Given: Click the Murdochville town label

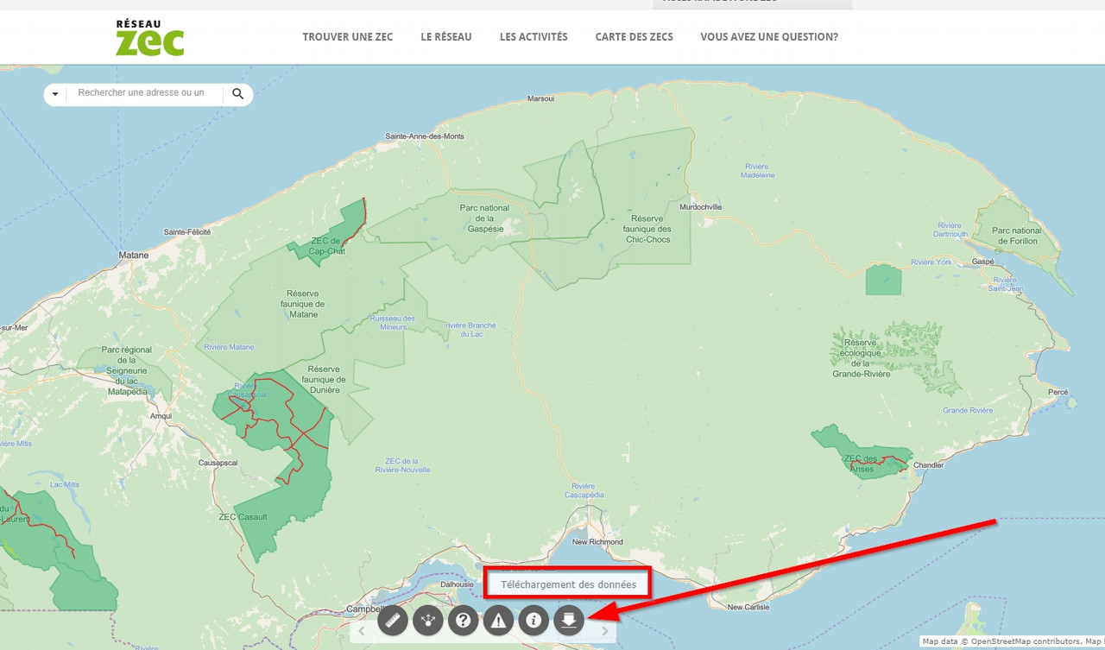Looking at the screenshot, I should coord(701,207).
